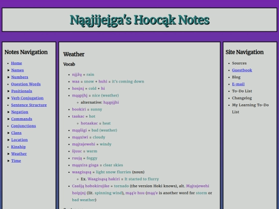Click the Changelog item
This screenshot has height=209, width=279.
[x=242, y=98]
